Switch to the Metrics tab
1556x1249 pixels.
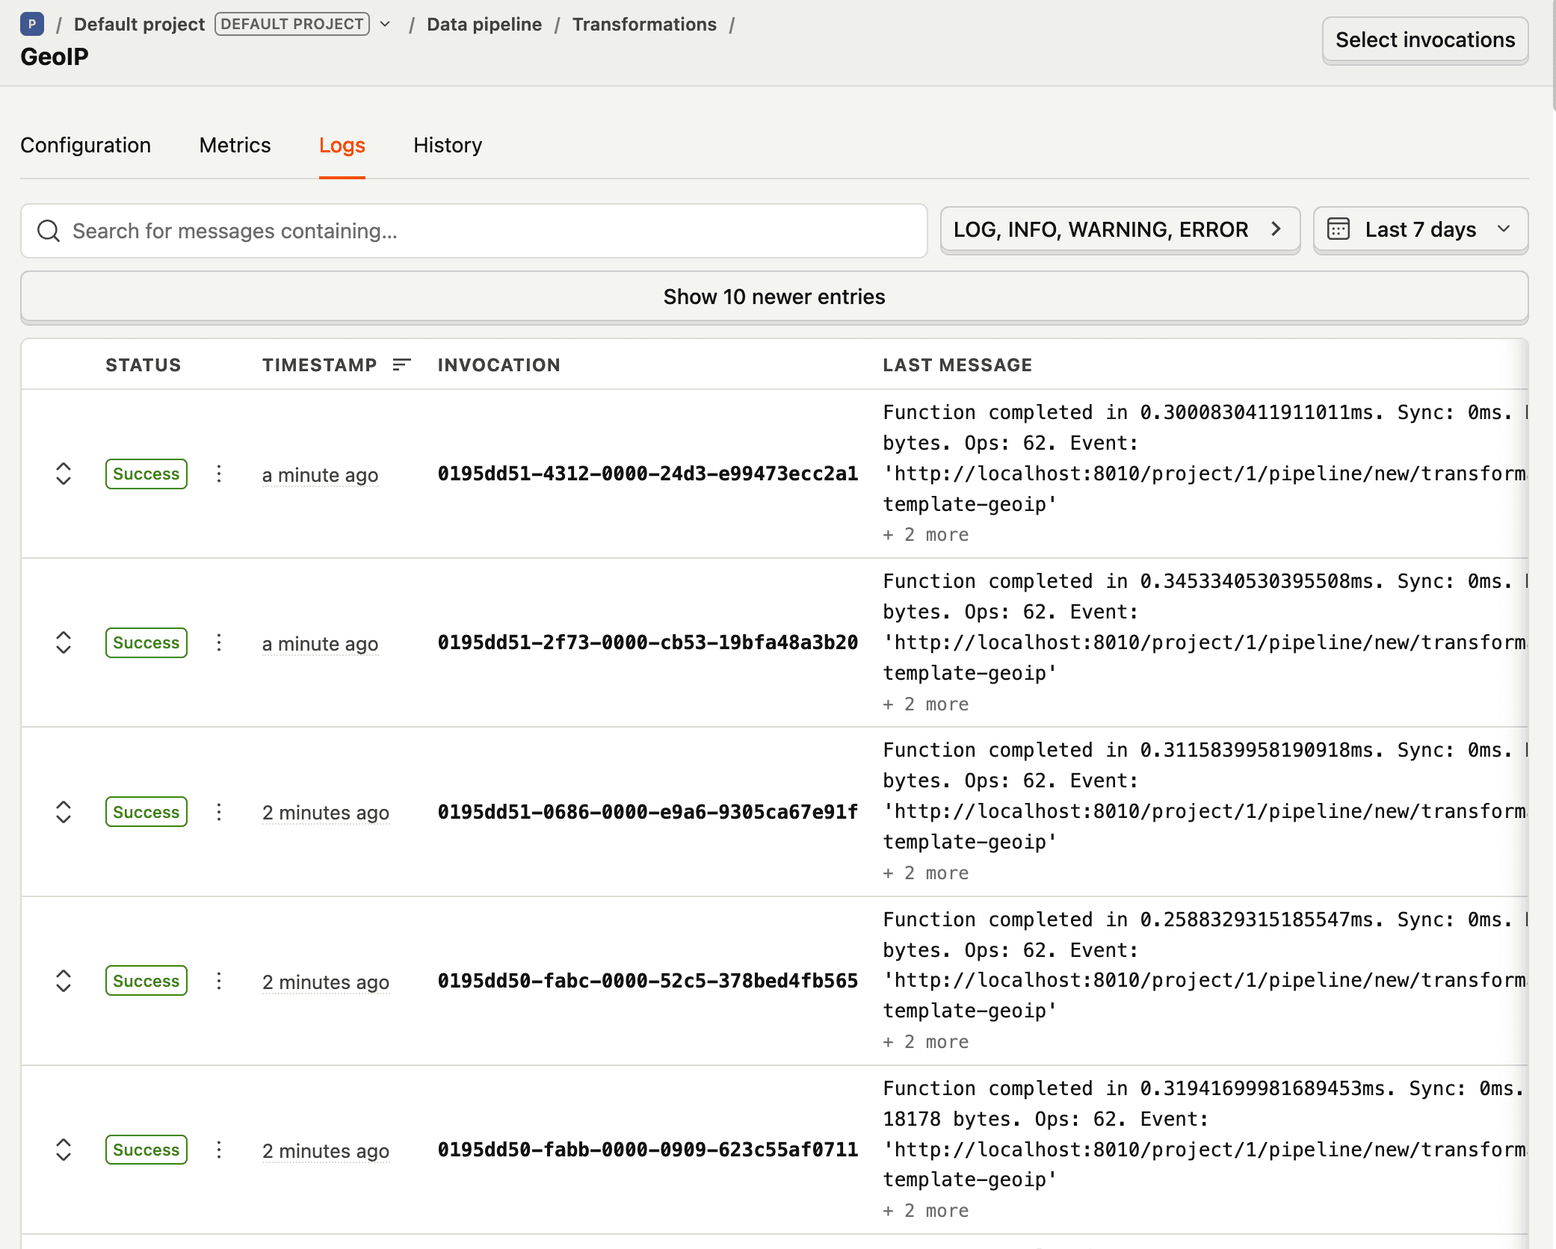[235, 145]
